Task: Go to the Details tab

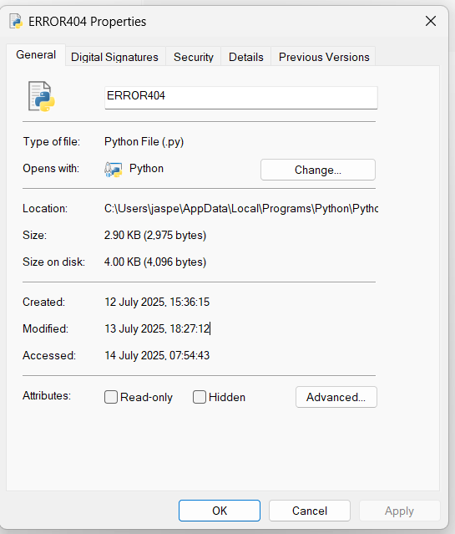Action: click(x=246, y=57)
